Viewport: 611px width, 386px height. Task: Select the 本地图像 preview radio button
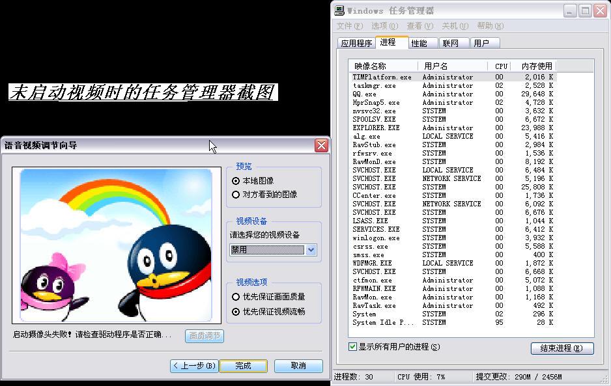click(236, 181)
